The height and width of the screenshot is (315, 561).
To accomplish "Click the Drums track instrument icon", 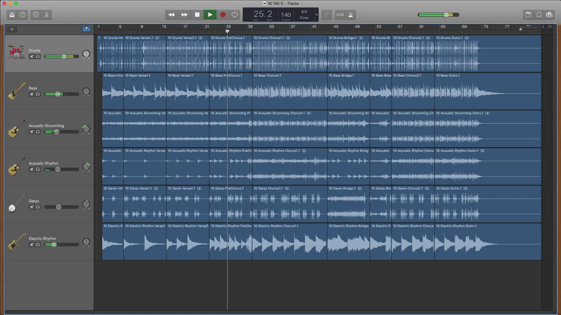I will tap(16, 52).
